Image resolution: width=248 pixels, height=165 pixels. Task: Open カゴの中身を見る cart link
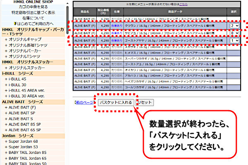[x=32, y=7]
